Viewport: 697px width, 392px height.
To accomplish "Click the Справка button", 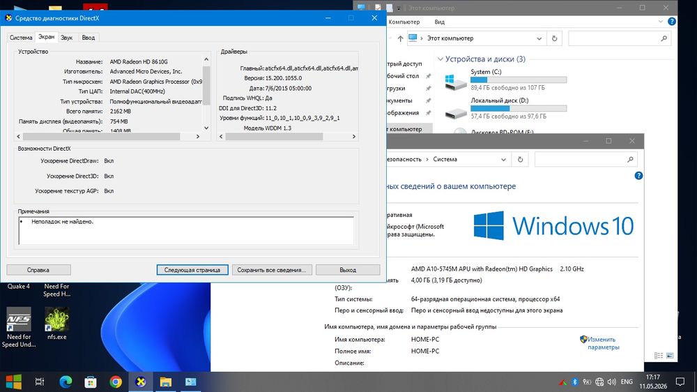I will click(38, 270).
